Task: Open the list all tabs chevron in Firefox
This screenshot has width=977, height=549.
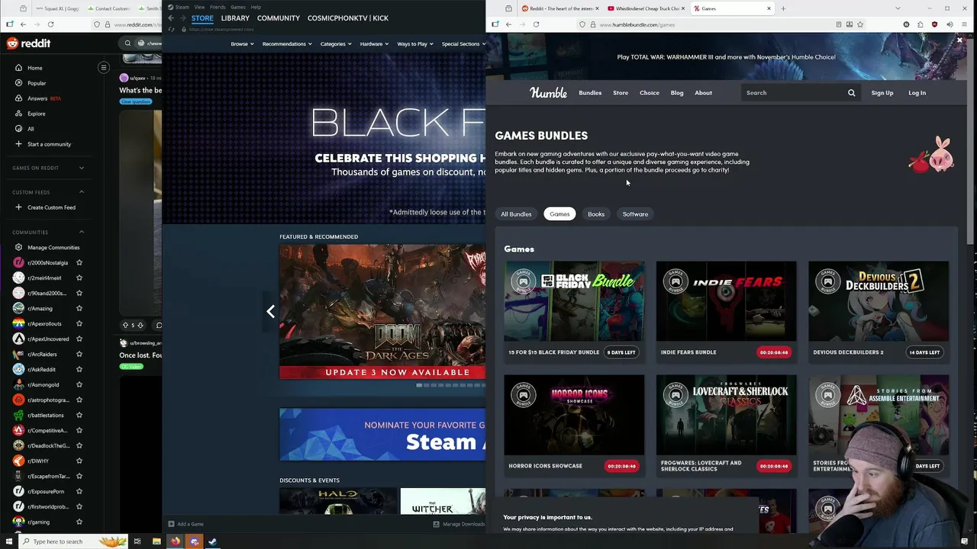Action: (898, 8)
